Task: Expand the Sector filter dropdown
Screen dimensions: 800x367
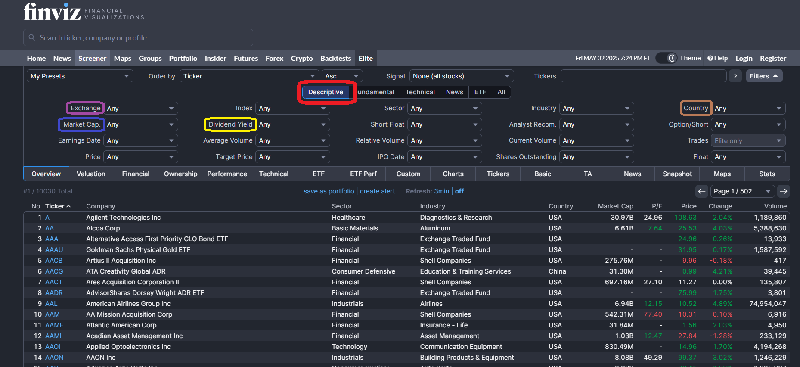Action: pos(445,108)
